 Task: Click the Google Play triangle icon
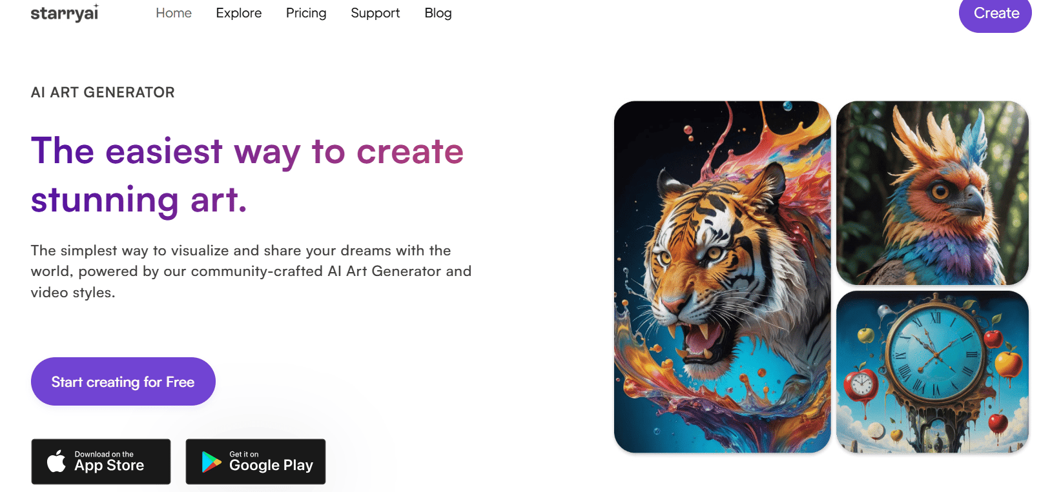click(211, 462)
